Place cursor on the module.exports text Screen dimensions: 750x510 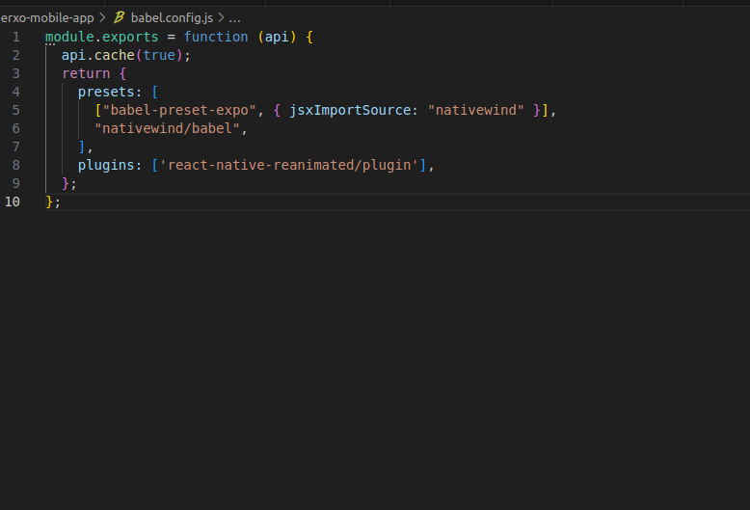[102, 37]
